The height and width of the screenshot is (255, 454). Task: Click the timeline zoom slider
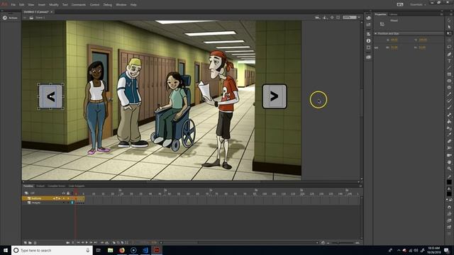pos(339,243)
